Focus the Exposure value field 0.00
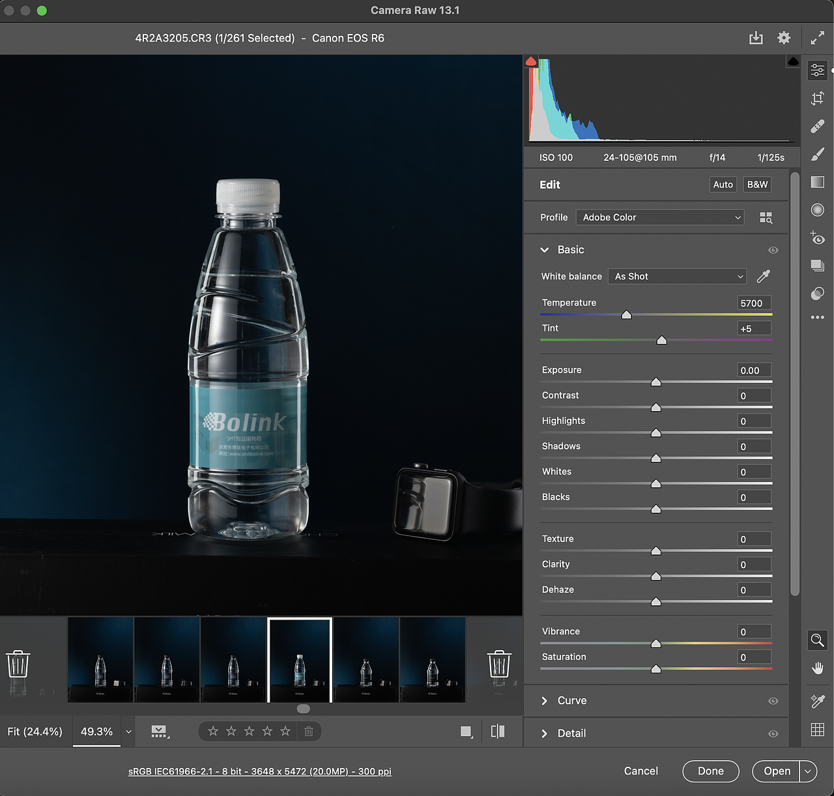Viewport: 834px width, 796px height. pyautogui.click(x=755, y=370)
